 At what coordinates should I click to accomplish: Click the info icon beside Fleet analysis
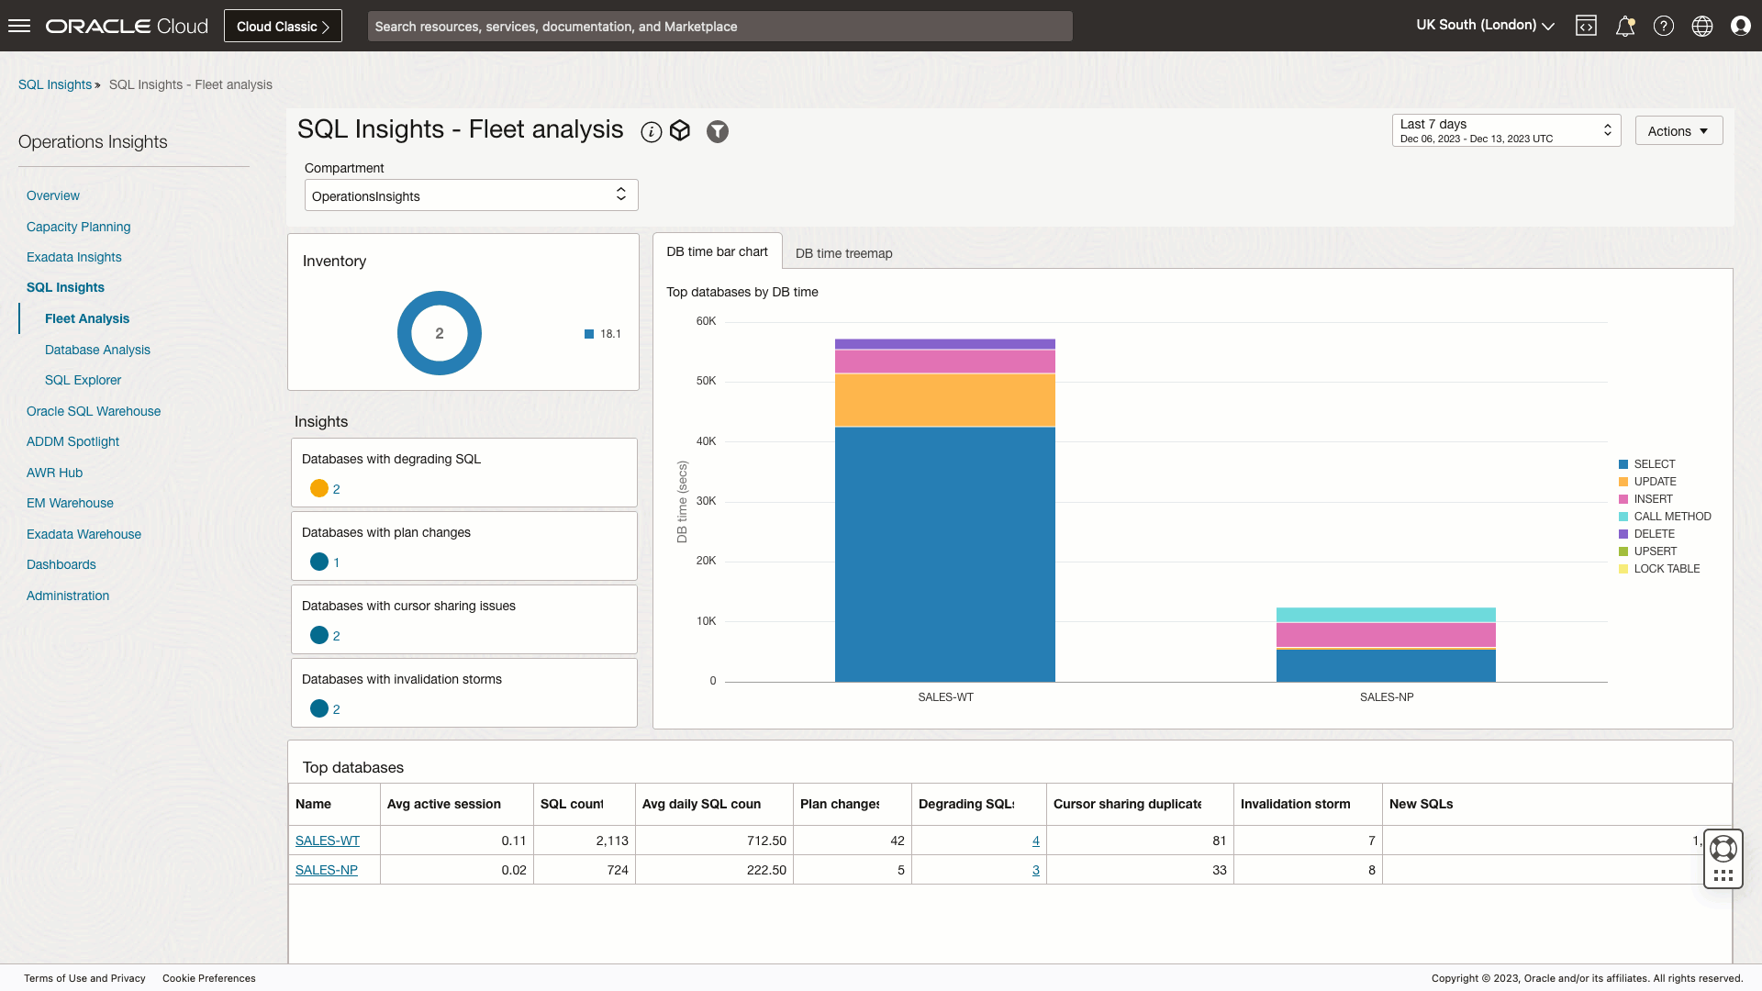pyautogui.click(x=652, y=132)
